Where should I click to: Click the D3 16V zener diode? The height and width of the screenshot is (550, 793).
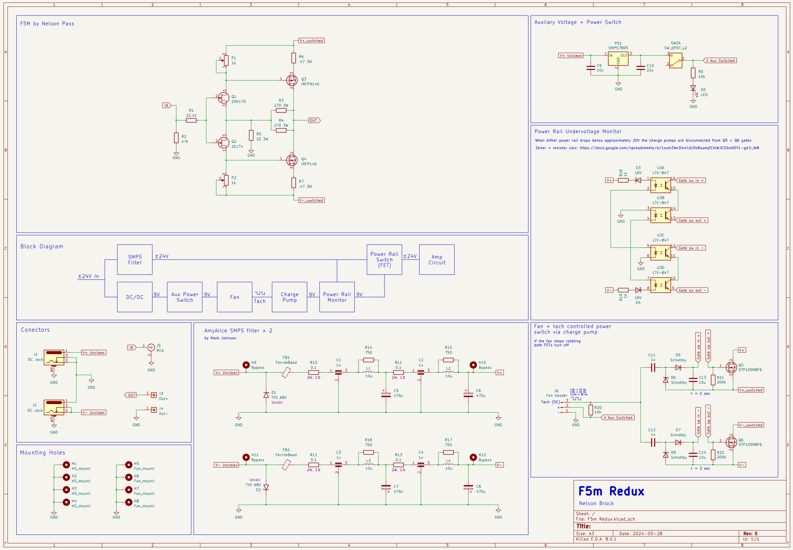638,180
